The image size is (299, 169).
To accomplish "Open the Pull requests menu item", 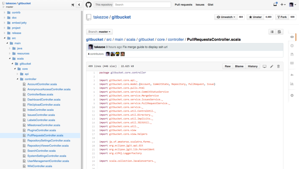I will [x=183, y=4].
